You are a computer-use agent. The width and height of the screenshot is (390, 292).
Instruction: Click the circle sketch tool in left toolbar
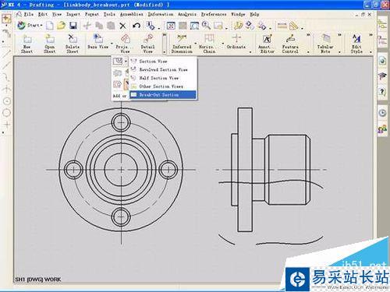click(x=6, y=112)
